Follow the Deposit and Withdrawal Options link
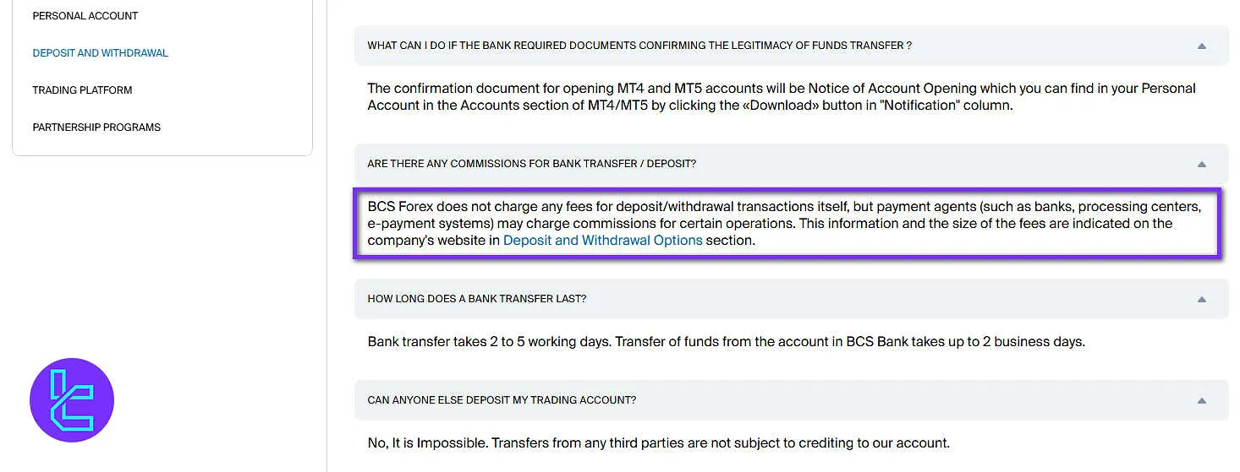 pos(602,241)
